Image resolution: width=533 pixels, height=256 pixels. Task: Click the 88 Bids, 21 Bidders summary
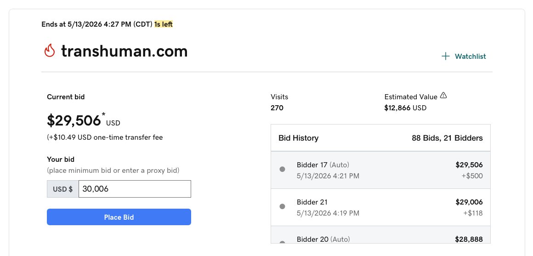click(x=447, y=138)
